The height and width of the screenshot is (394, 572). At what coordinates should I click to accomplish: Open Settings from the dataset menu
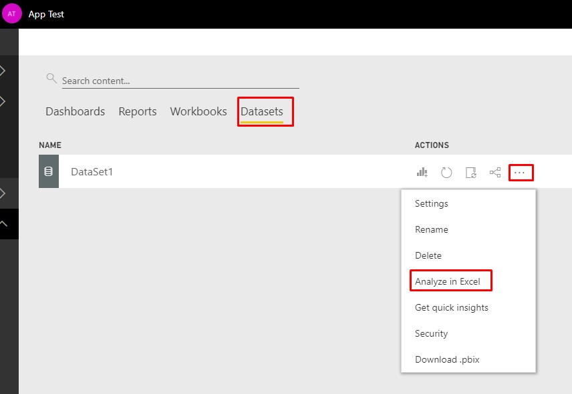pyautogui.click(x=431, y=203)
